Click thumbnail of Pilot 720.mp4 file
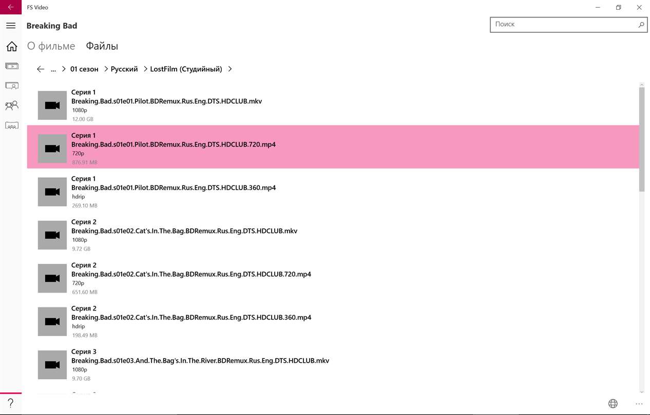The image size is (650, 415). click(52, 149)
